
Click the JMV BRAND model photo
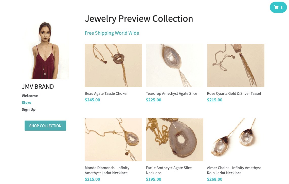45,51
